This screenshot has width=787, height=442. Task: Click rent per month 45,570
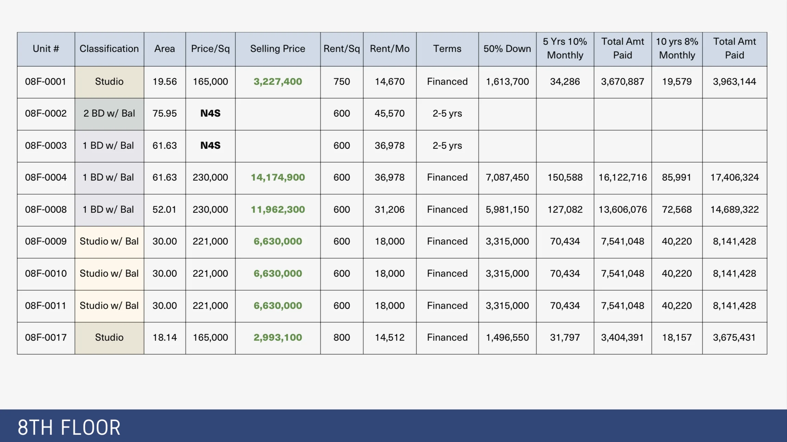(x=389, y=113)
